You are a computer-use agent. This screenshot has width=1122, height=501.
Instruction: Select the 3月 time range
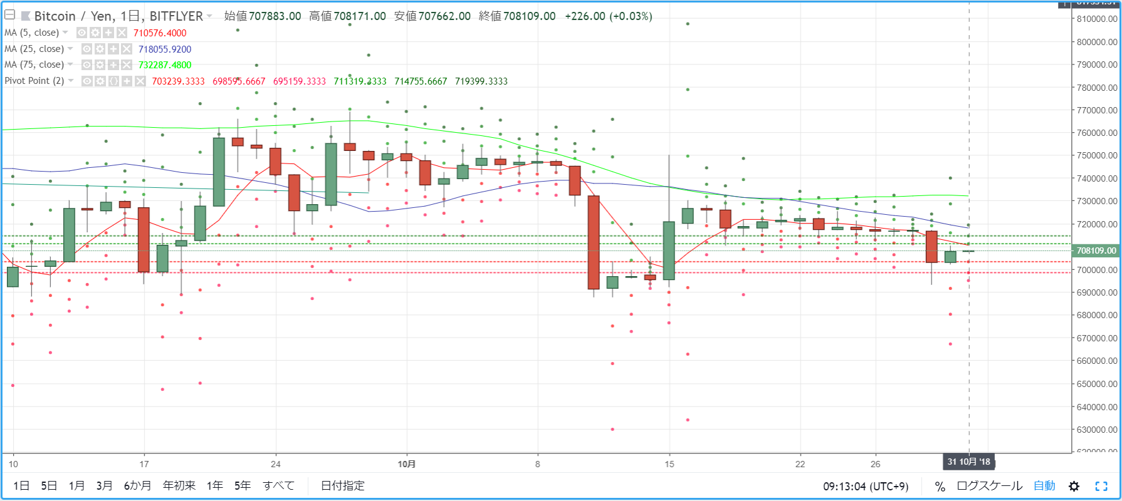point(104,485)
